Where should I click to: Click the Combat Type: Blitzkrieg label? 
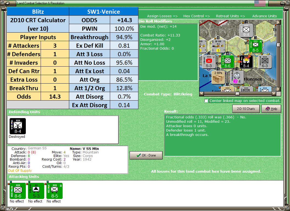(x=168, y=94)
